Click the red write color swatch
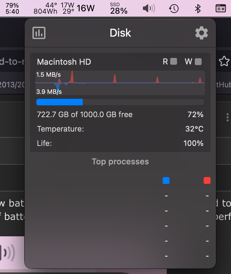 pyautogui.click(x=207, y=180)
